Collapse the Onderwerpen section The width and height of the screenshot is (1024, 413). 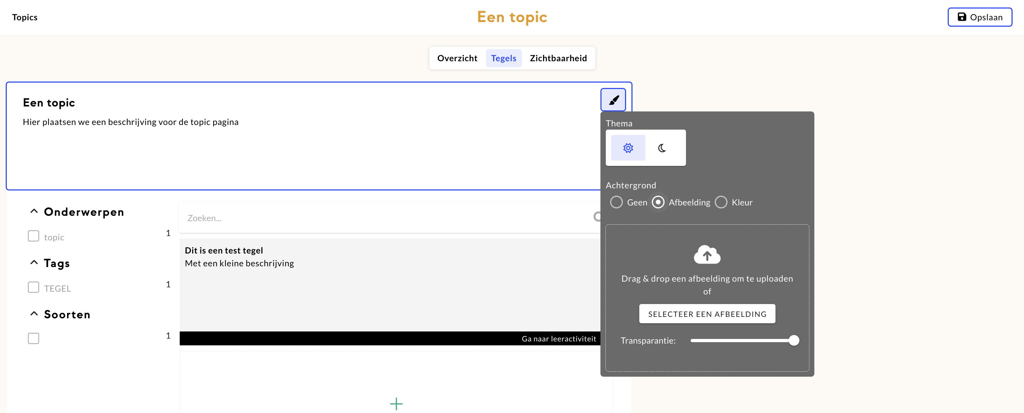pos(34,211)
